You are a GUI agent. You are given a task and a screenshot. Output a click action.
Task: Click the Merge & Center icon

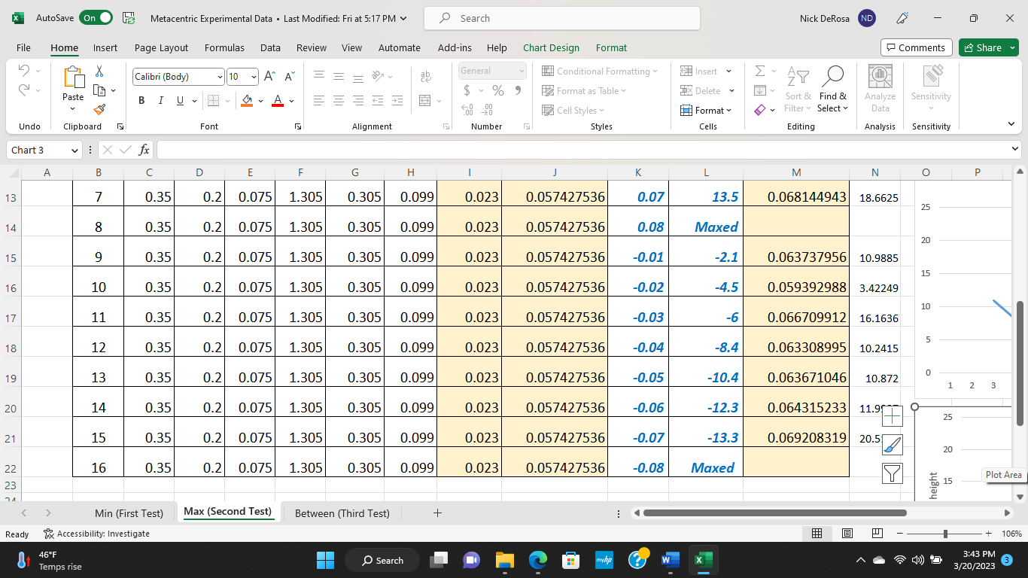click(x=425, y=100)
